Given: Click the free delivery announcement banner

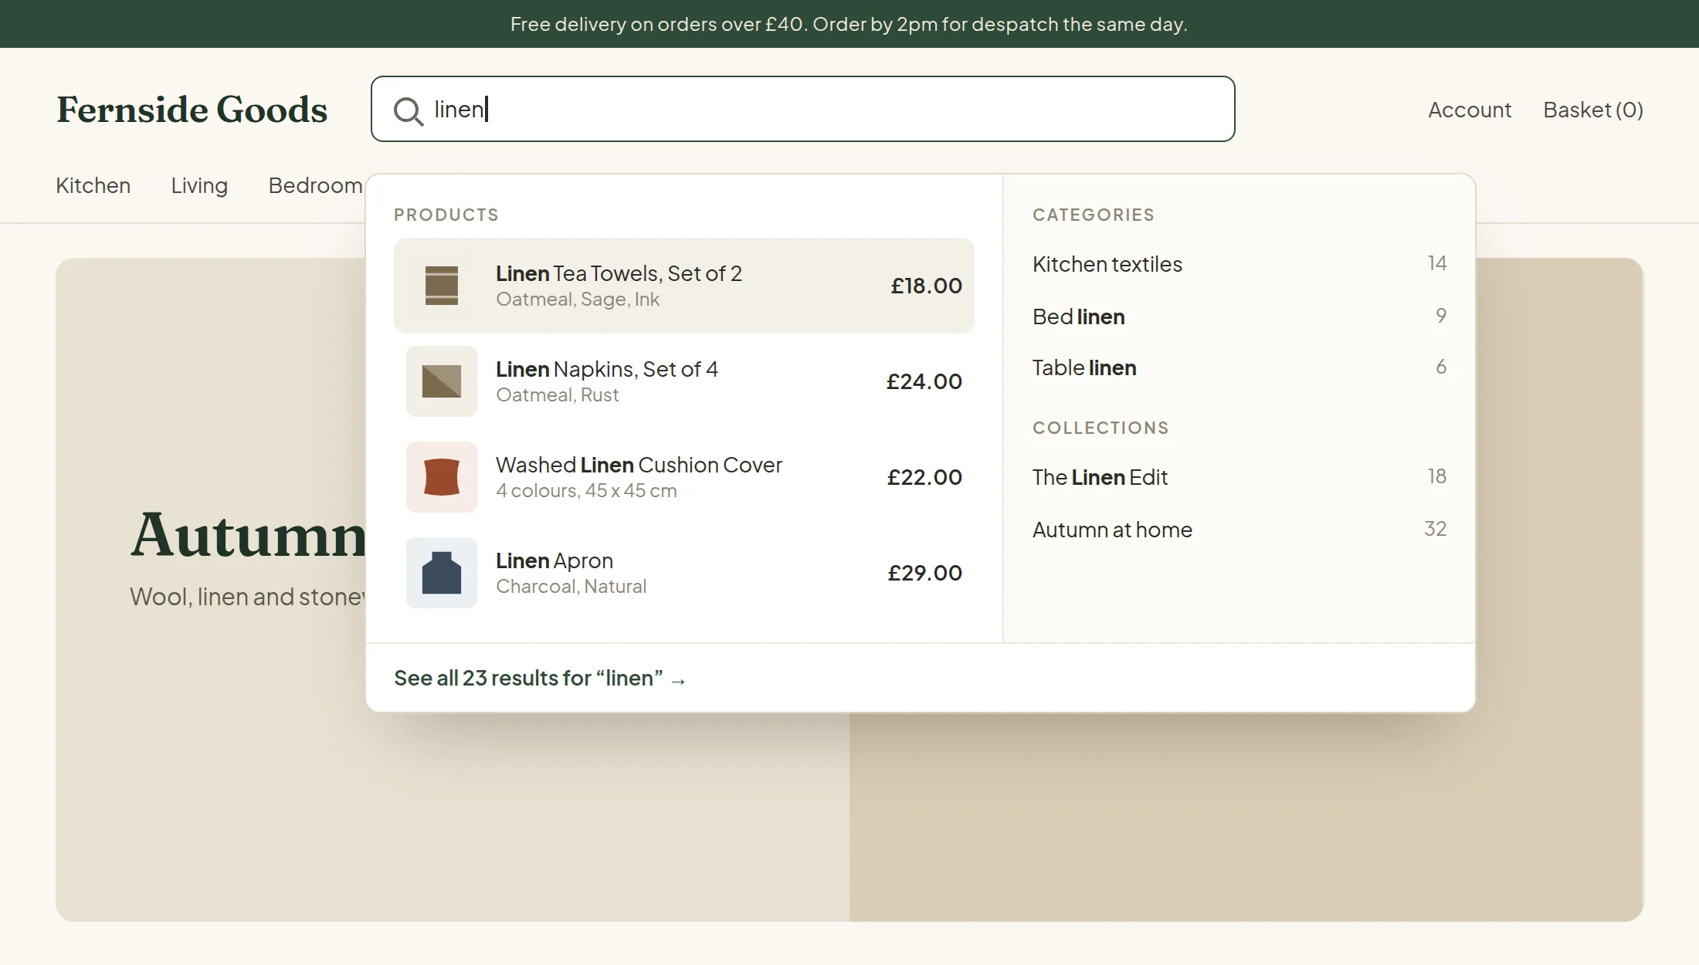Looking at the screenshot, I should 849,24.
